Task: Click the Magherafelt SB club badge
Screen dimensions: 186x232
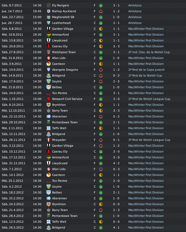Action: [49, 17]
